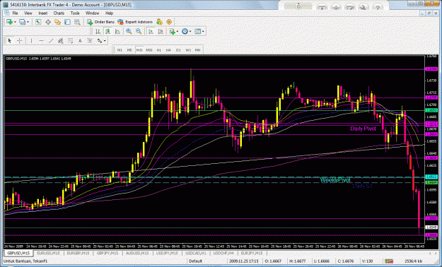Select the cursor arrow tool

(10, 41)
